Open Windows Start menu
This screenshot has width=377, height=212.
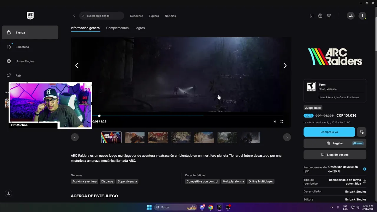(x=149, y=207)
